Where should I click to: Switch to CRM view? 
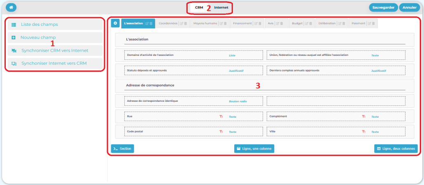click(x=199, y=7)
